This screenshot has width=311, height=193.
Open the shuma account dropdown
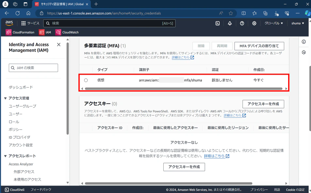pos(298,23)
